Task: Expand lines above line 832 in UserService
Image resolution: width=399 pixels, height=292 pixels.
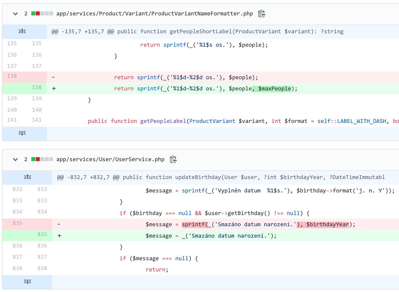Action: click(x=27, y=177)
